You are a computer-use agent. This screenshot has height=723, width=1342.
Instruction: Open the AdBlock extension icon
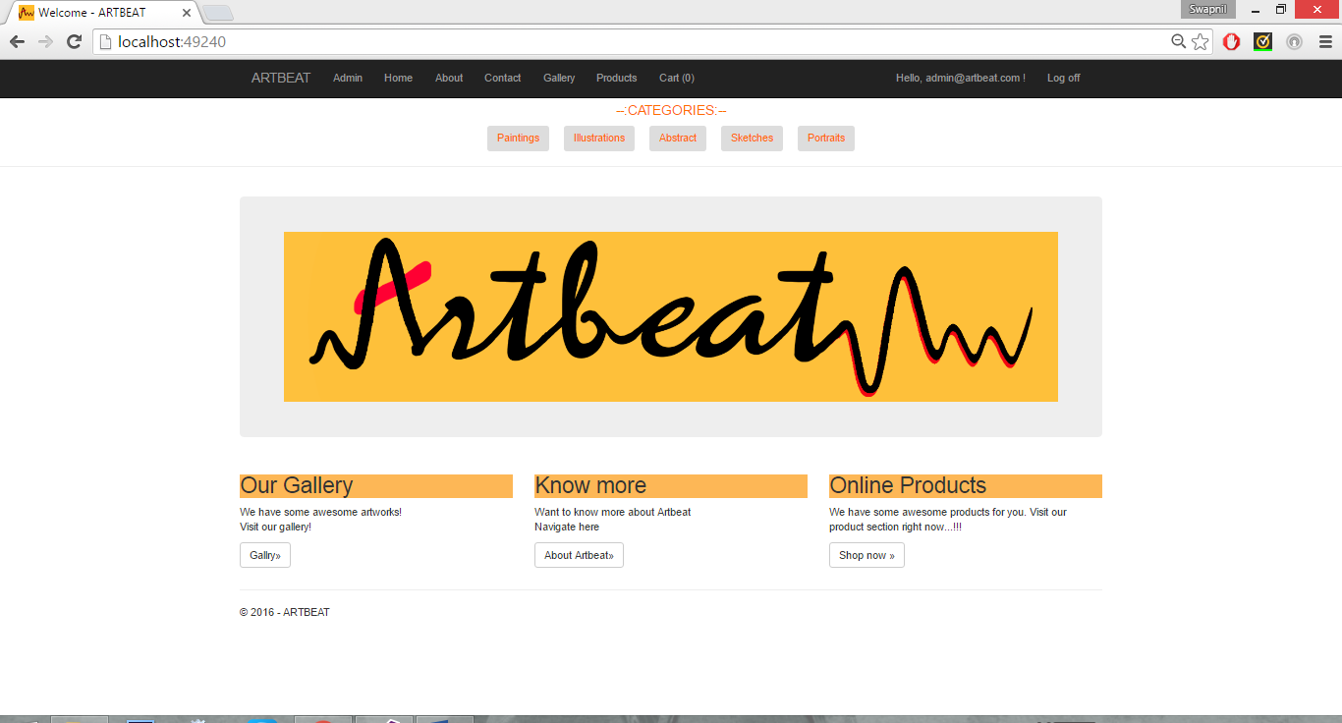pyautogui.click(x=1231, y=41)
